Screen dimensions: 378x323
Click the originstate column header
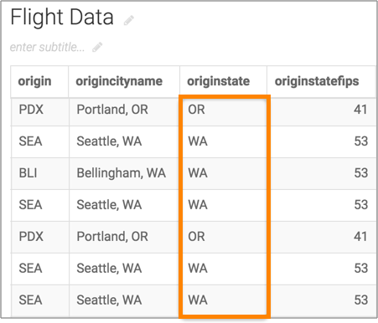[219, 81]
